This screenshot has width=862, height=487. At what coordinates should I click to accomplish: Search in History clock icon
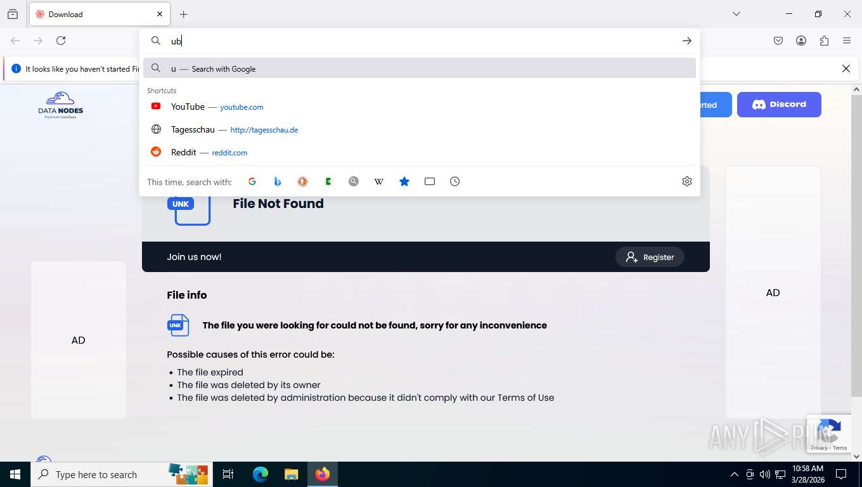pos(455,181)
